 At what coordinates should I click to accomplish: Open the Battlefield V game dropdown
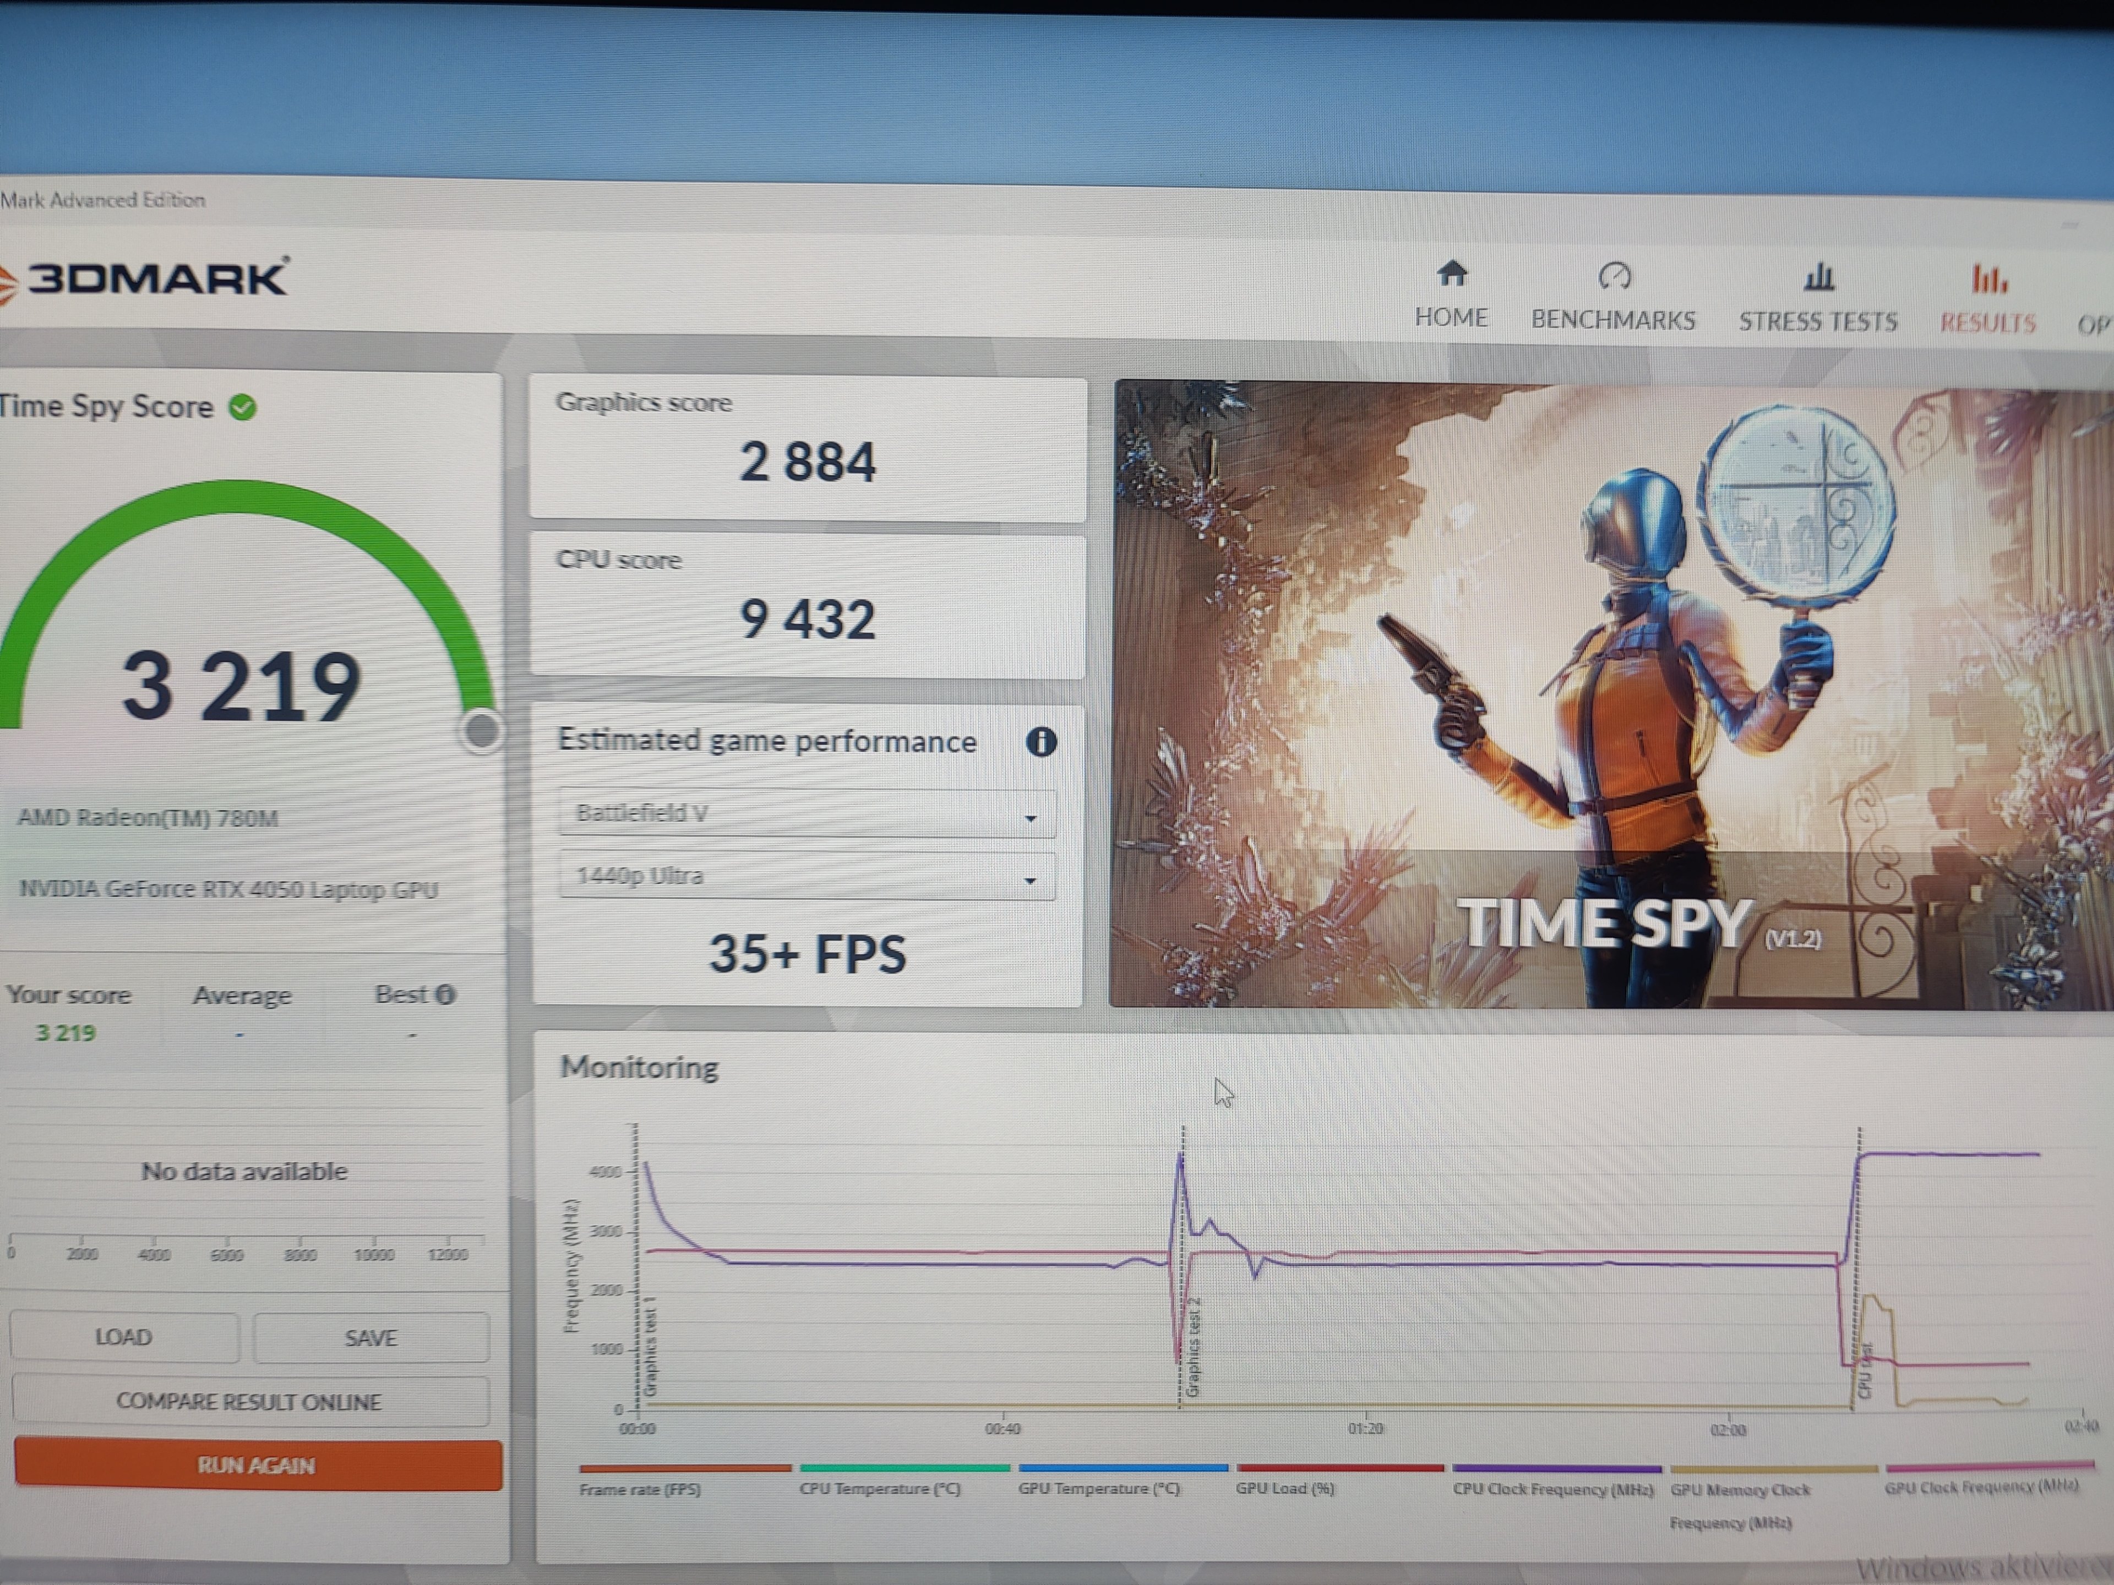point(807,814)
